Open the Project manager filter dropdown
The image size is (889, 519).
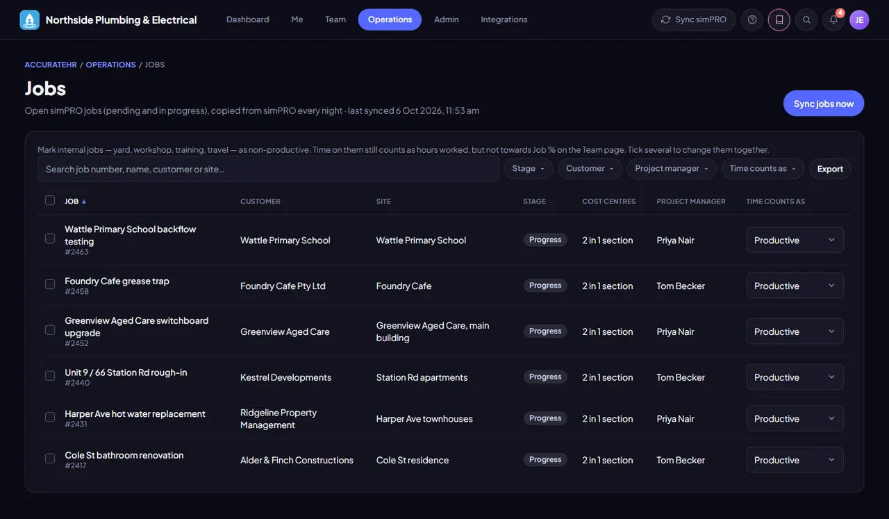click(x=672, y=169)
